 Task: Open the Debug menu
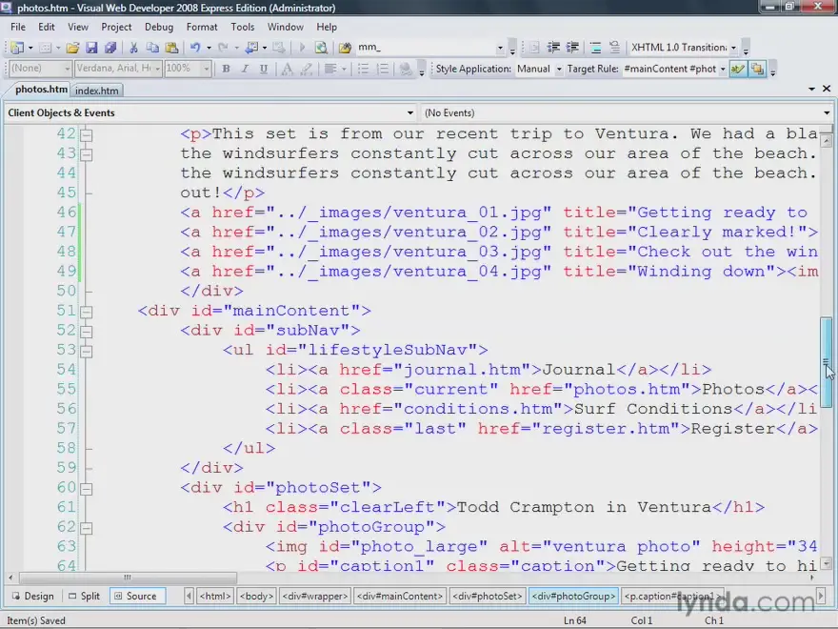coord(159,27)
